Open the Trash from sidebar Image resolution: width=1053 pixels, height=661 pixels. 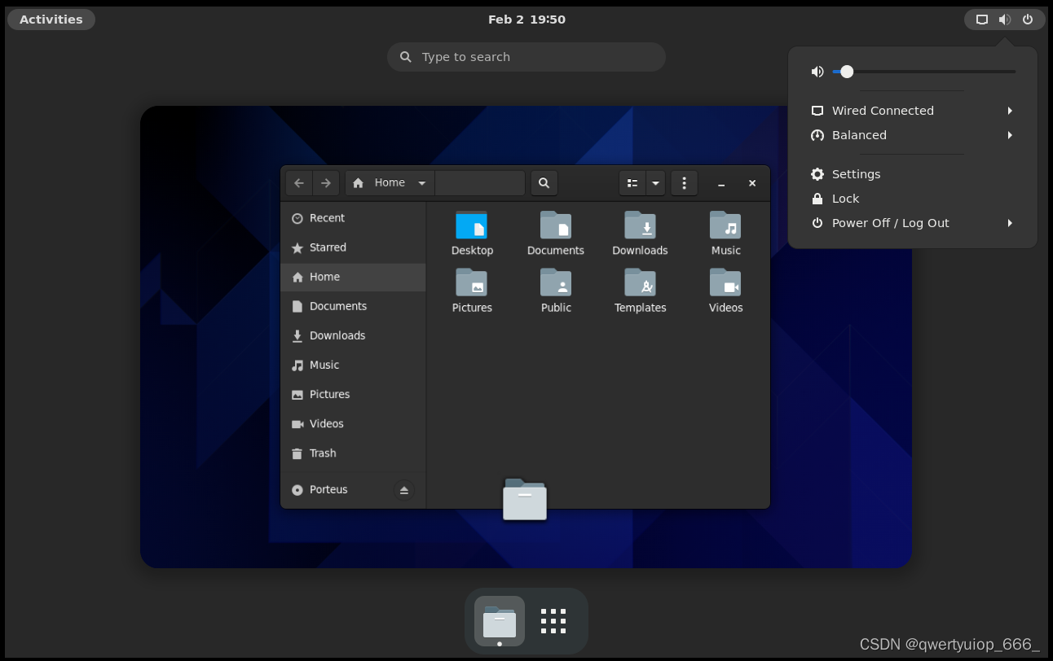(322, 453)
